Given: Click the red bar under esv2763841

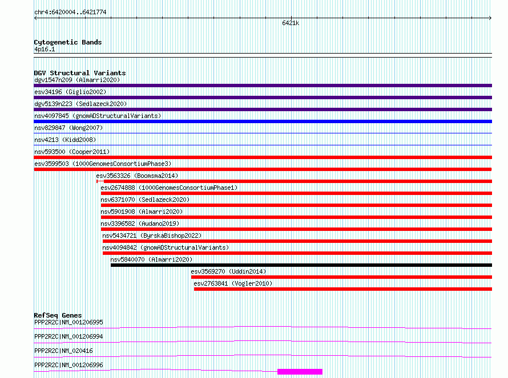Looking at the screenshot, I should (x=343, y=289).
